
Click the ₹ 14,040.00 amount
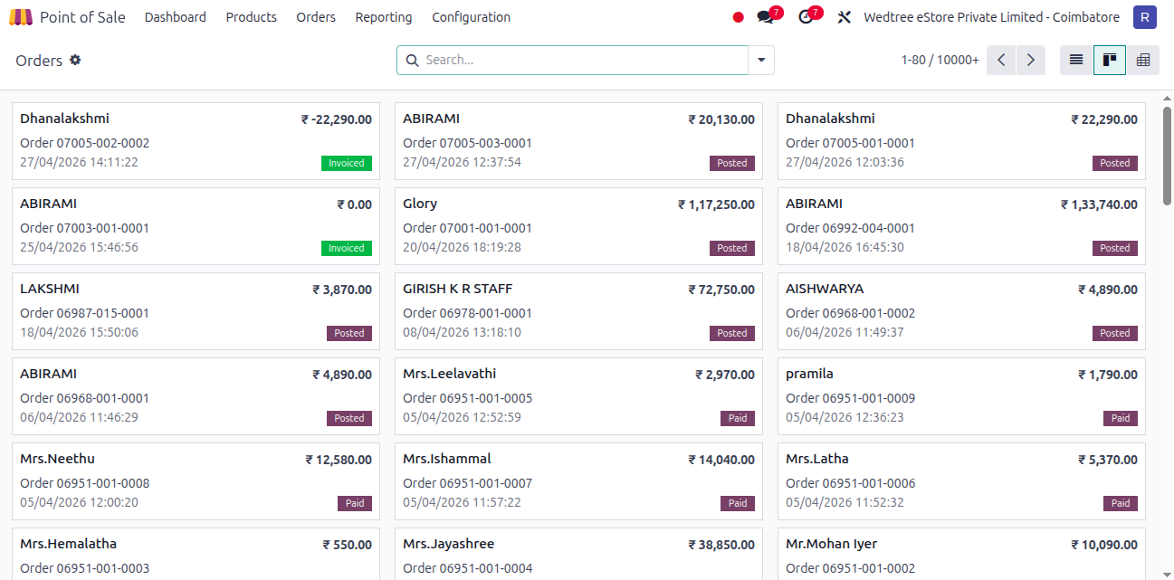[x=721, y=460]
